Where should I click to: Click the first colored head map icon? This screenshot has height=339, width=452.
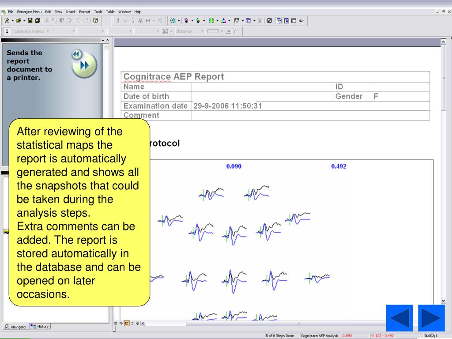coord(187,20)
